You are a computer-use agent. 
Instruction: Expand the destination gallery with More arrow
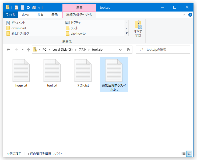[x=127, y=34]
